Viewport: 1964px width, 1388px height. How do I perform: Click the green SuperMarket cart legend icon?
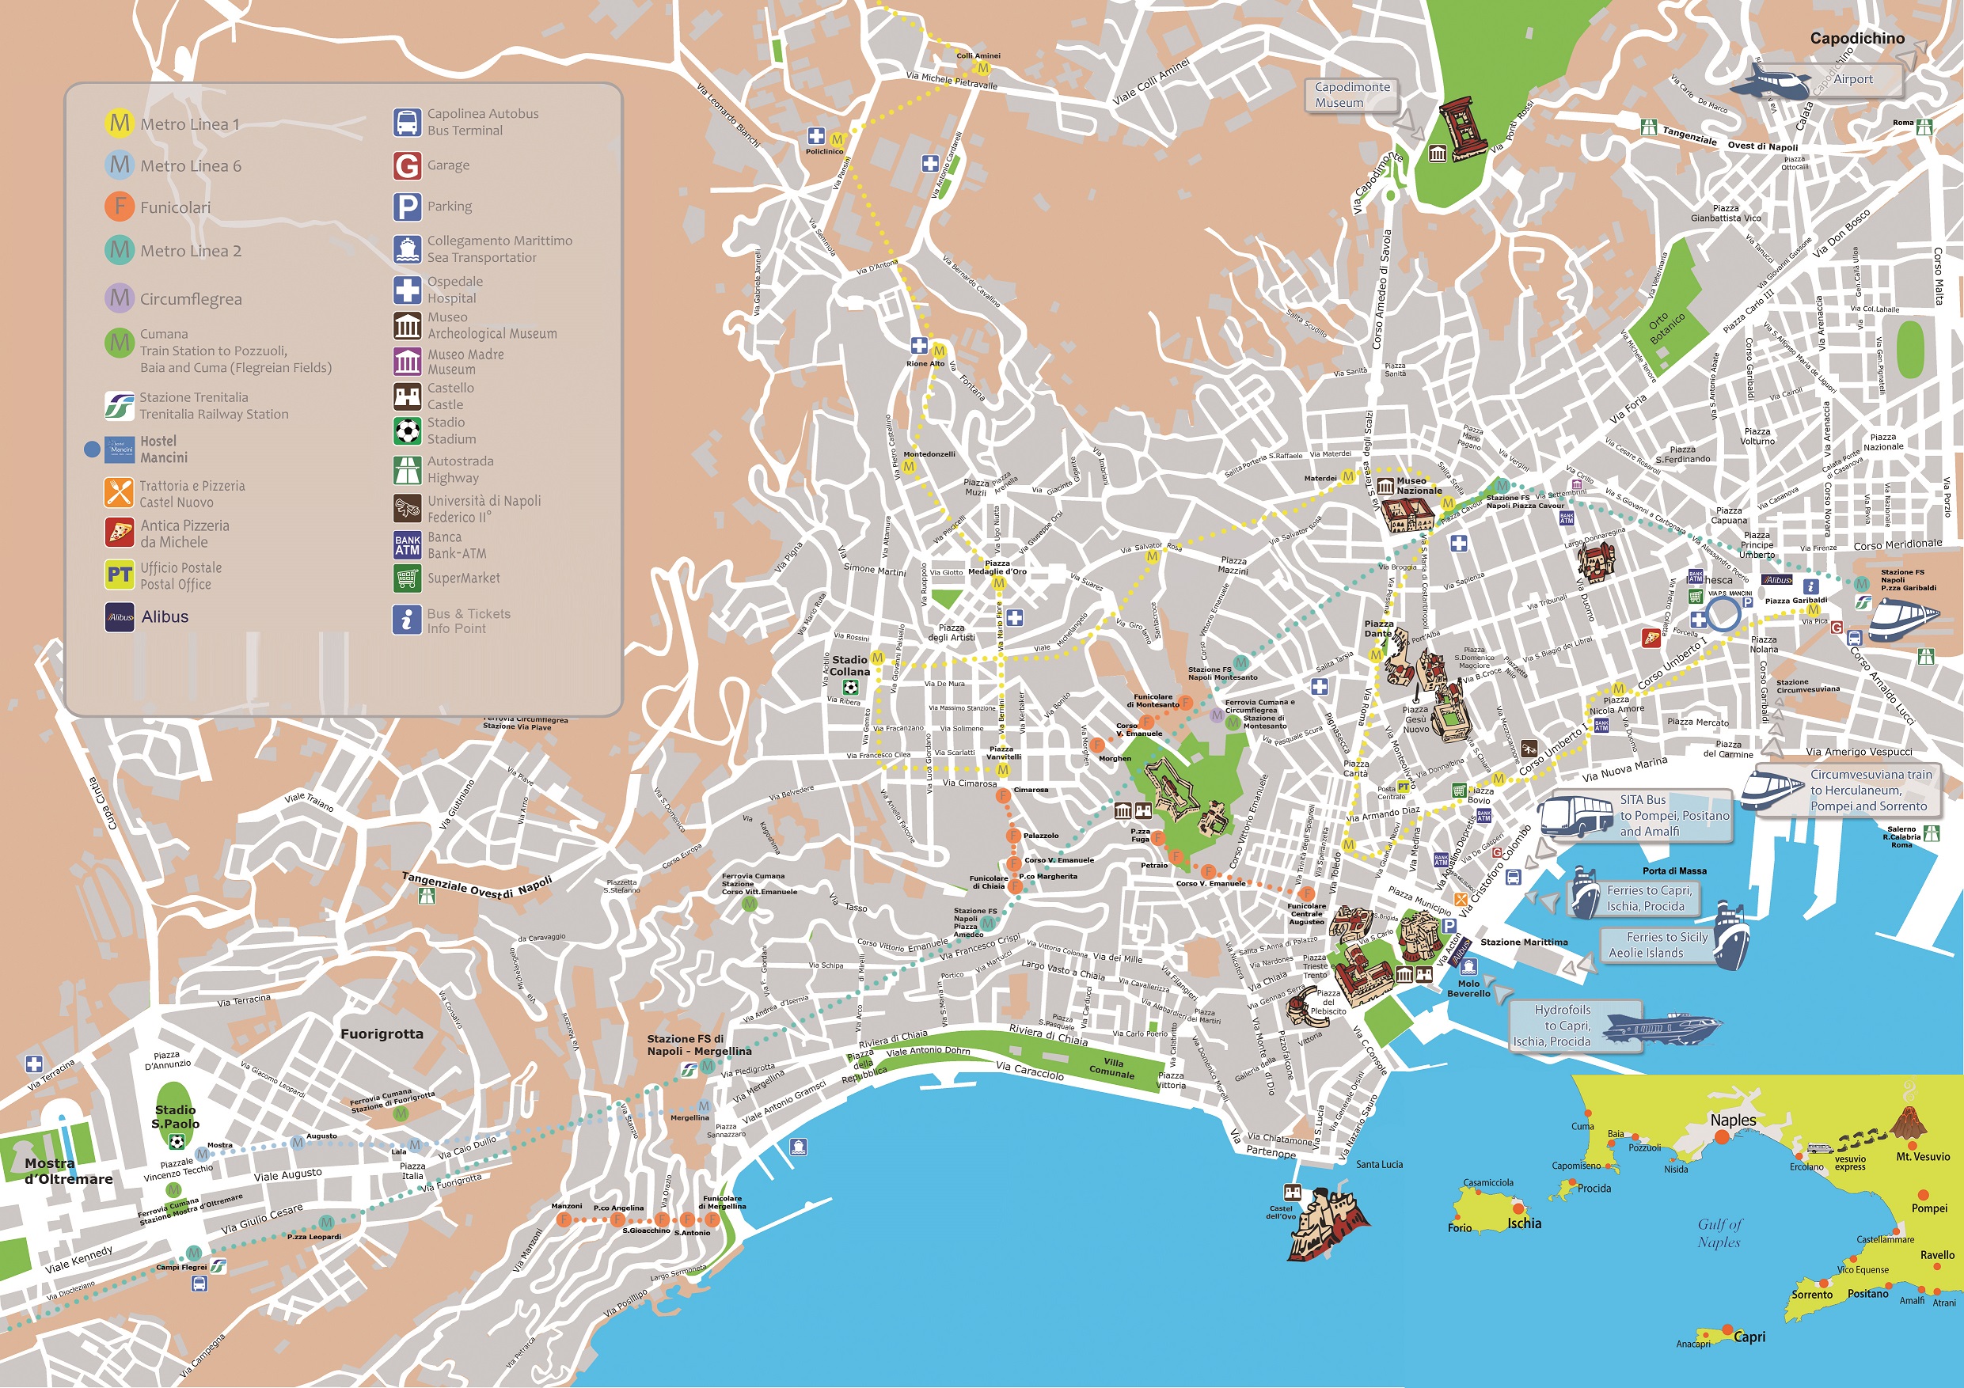407,578
